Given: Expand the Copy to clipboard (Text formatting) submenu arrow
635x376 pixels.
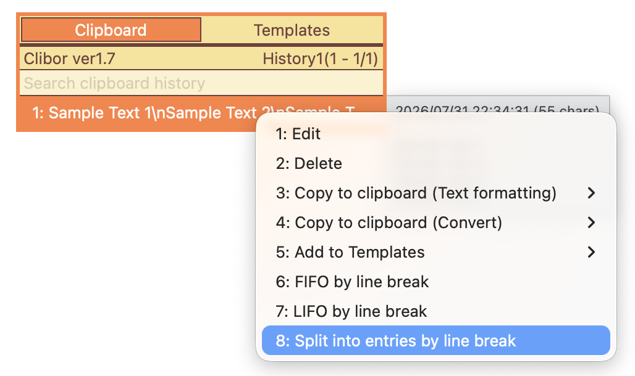Looking at the screenshot, I should (x=591, y=193).
